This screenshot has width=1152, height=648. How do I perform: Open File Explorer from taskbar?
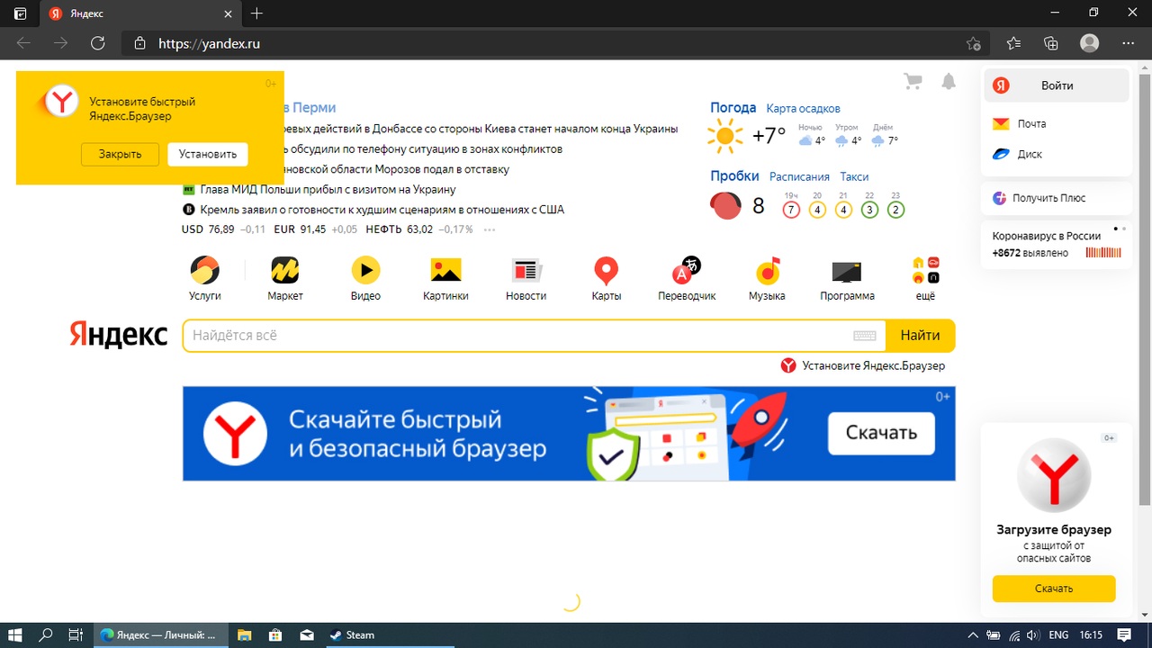pos(244,634)
